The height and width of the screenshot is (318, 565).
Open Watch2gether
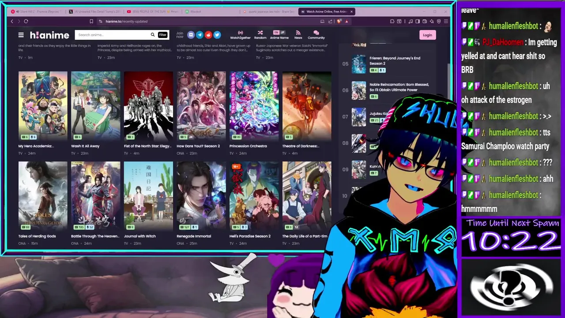(x=240, y=35)
